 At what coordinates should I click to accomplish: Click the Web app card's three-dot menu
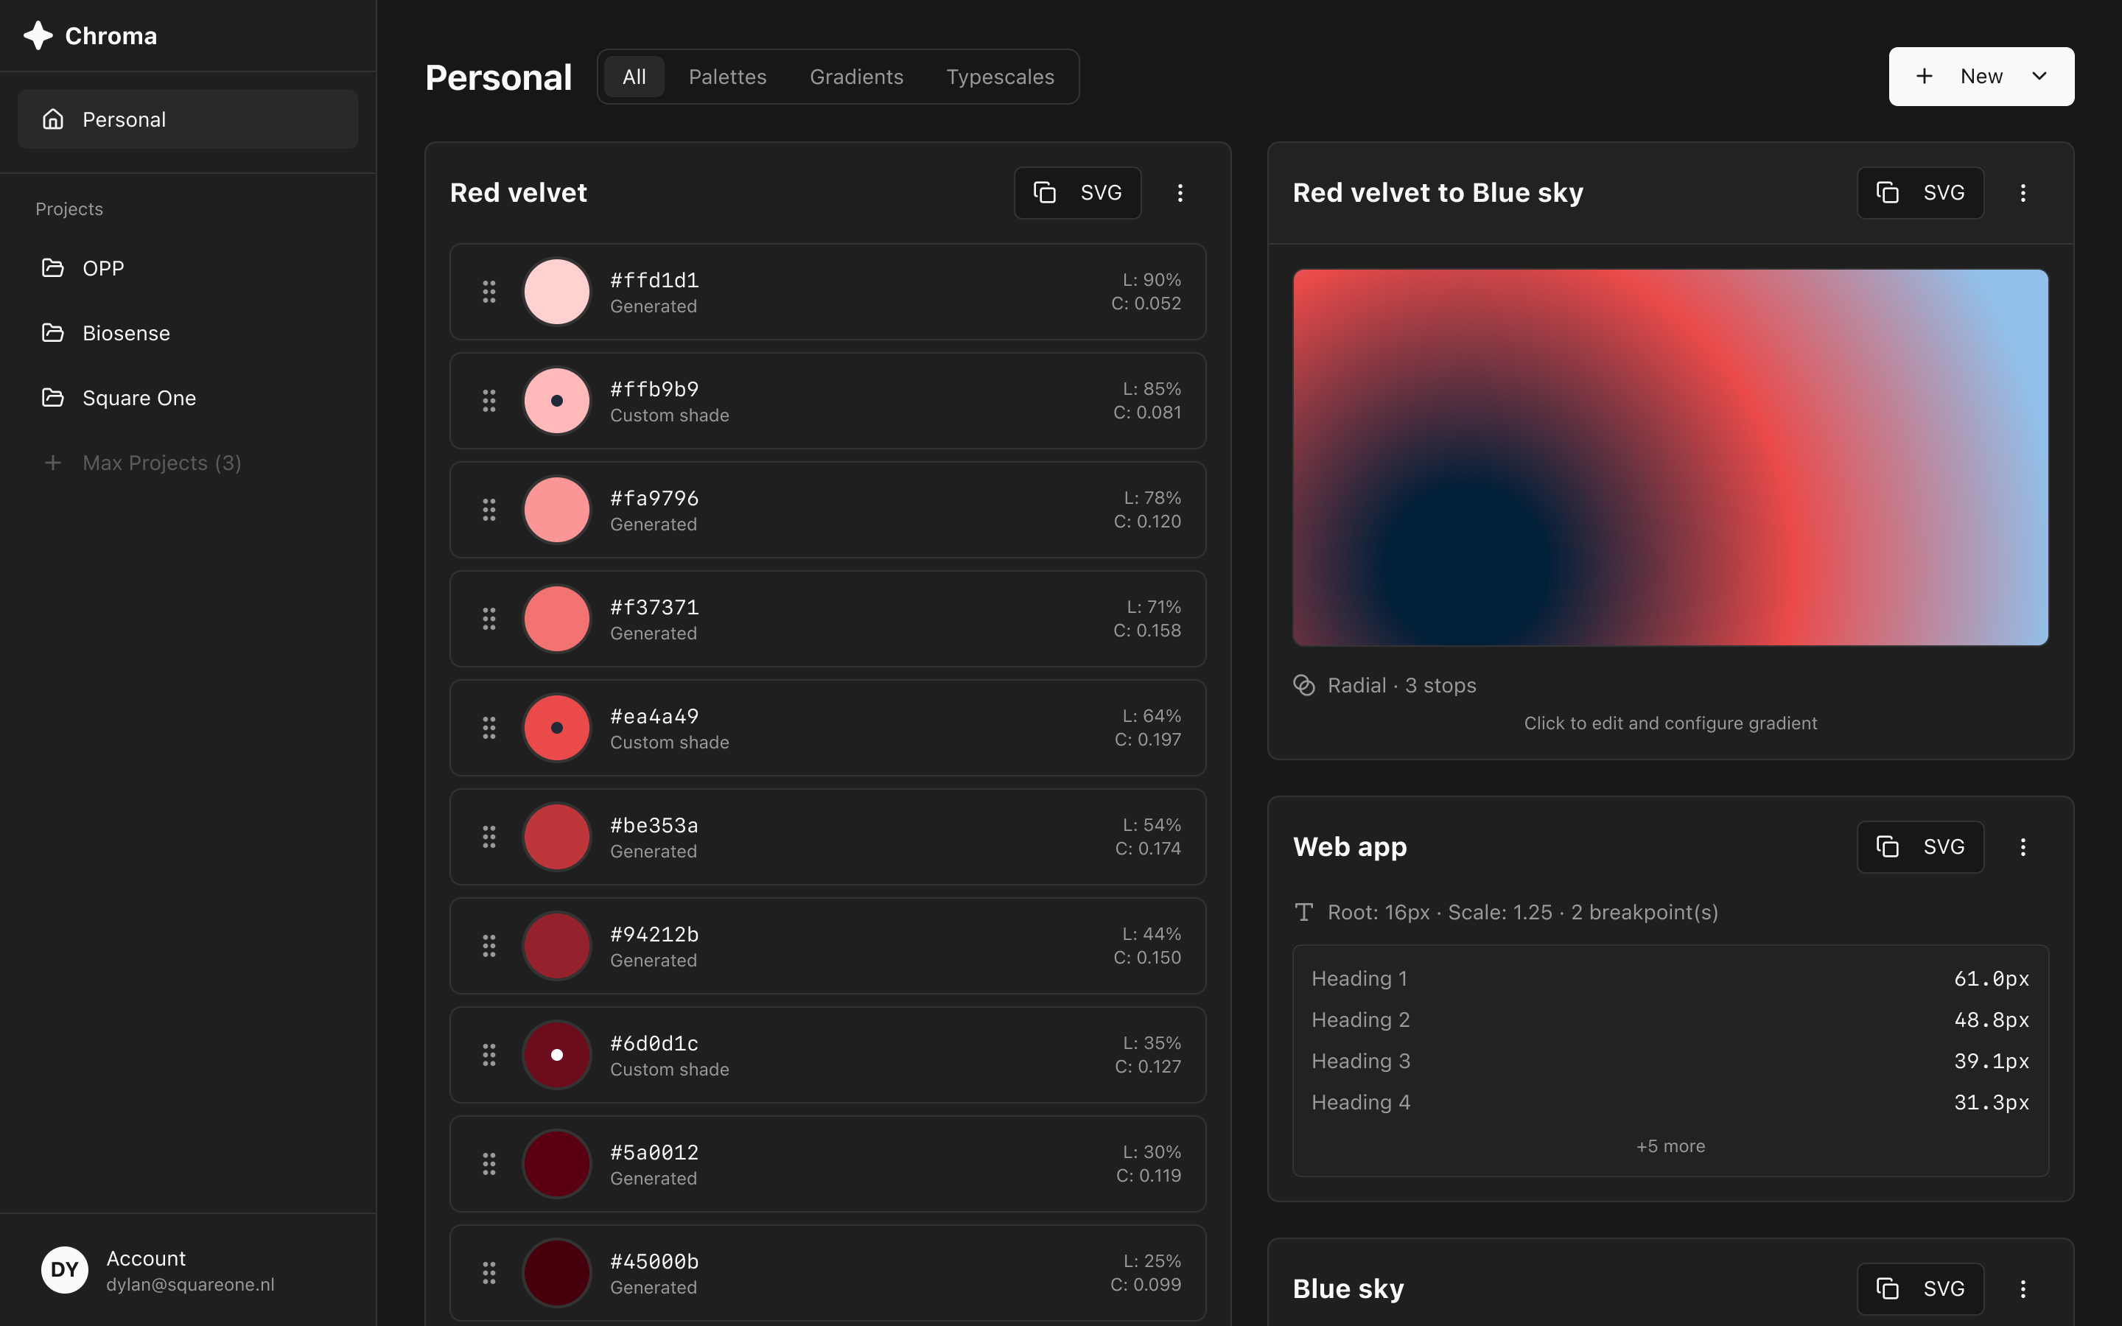point(2023,847)
